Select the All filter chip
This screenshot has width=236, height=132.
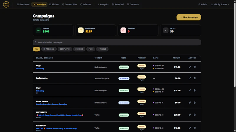(x=36, y=49)
